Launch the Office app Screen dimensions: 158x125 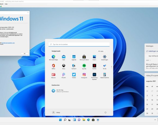pyautogui.click(x=53, y=67)
